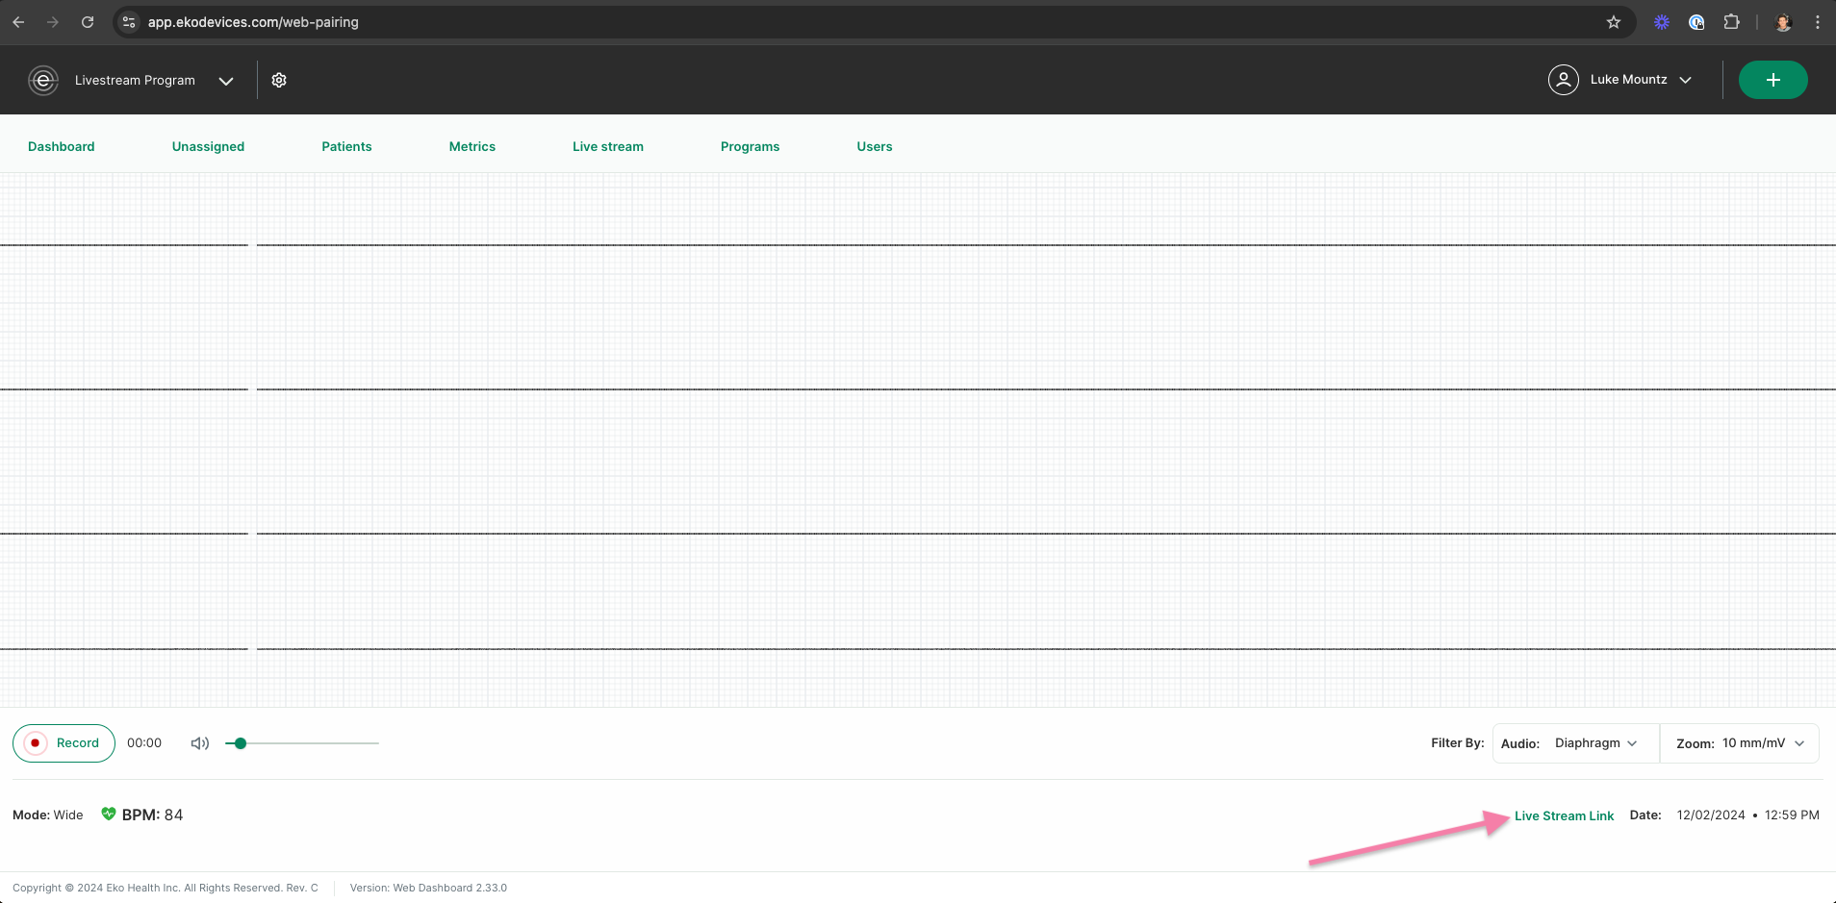Click the Chrome profile picture
The width and height of the screenshot is (1836, 903).
click(x=1783, y=22)
